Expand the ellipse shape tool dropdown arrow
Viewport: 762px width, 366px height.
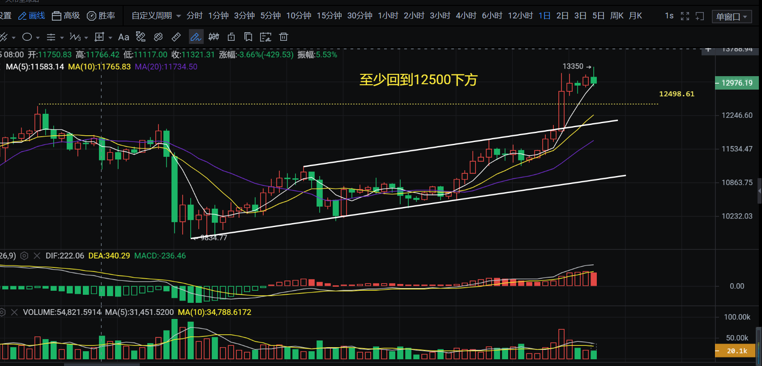pyautogui.click(x=38, y=38)
